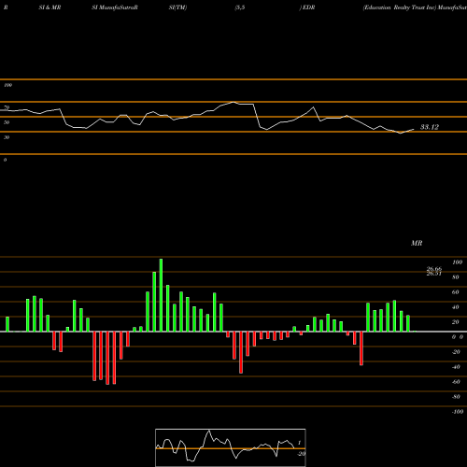This screenshot has width=467, height=467.
Task: Click the 'MR' panel label
Action: [x=417, y=243]
